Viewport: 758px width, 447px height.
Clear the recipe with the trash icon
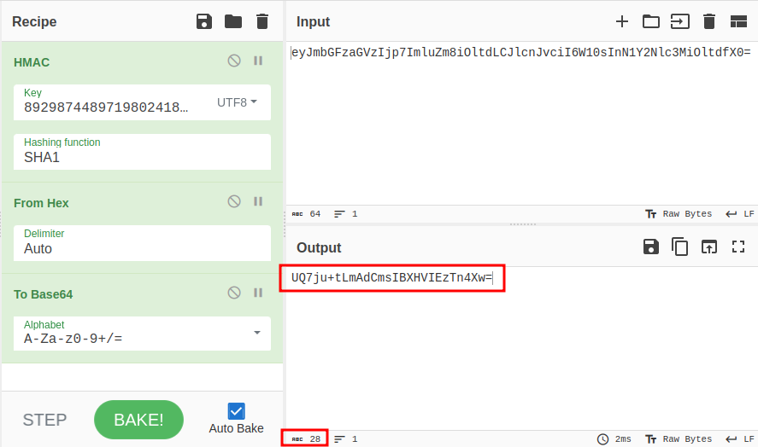(x=262, y=21)
